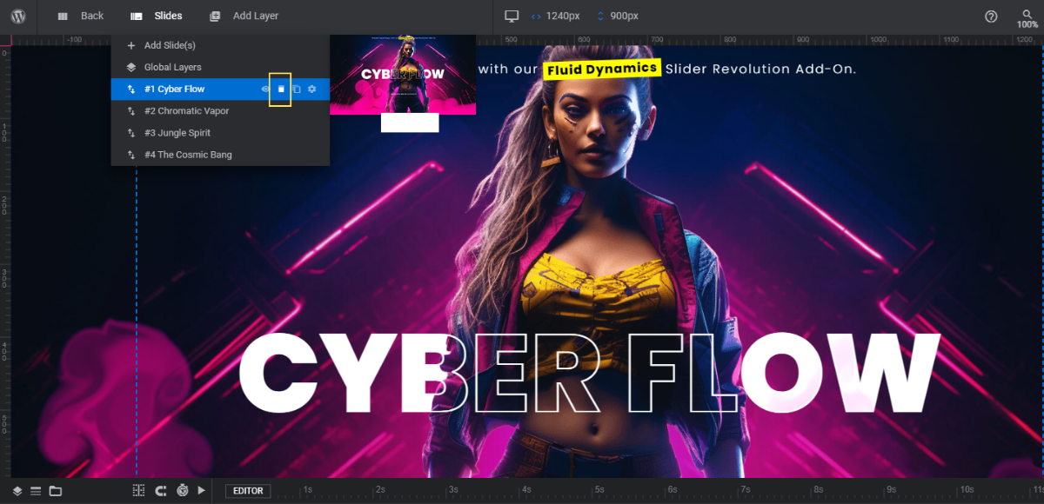Click the Cyber Flow slide preview thumbnail
This screenshot has height=504, width=1044.
click(403, 75)
